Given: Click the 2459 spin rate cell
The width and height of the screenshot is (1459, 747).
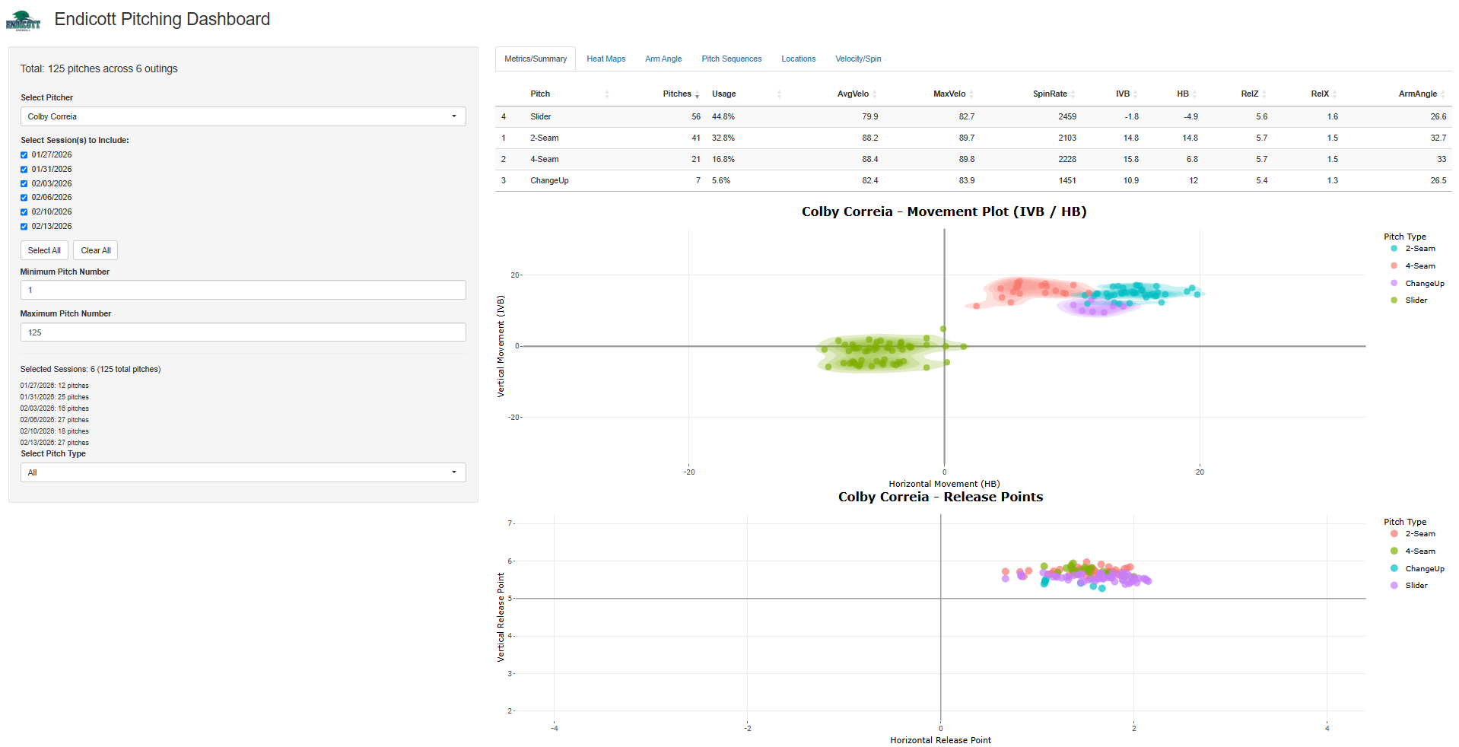Looking at the screenshot, I should pyautogui.click(x=1067, y=116).
